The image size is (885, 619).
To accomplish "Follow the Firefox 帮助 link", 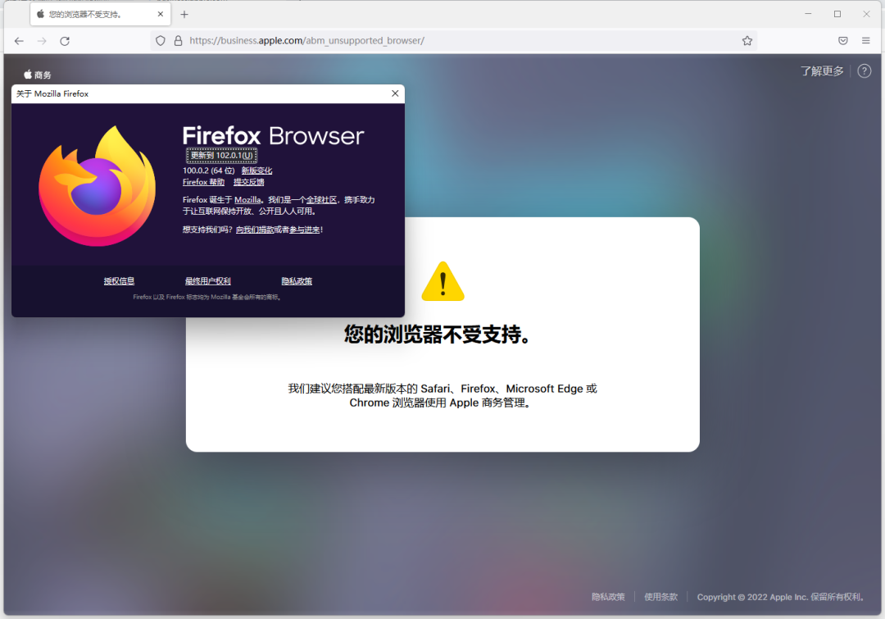I will click(203, 181).
